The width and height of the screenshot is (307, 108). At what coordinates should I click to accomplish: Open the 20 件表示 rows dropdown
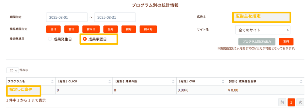coord(13,70)
